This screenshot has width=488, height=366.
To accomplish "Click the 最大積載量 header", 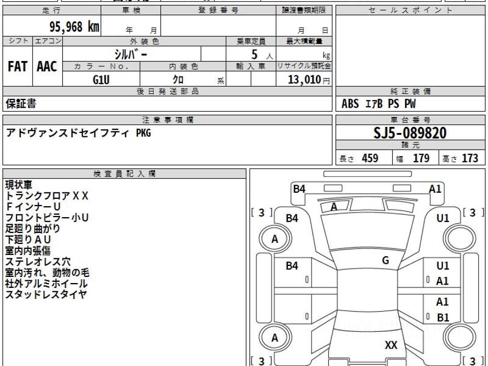I will tap(304, 41).
